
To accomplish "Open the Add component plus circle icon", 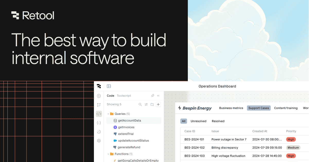I will (x=99, y=96).
